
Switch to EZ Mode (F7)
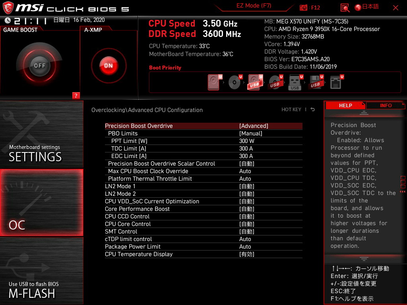coord(254,6)
